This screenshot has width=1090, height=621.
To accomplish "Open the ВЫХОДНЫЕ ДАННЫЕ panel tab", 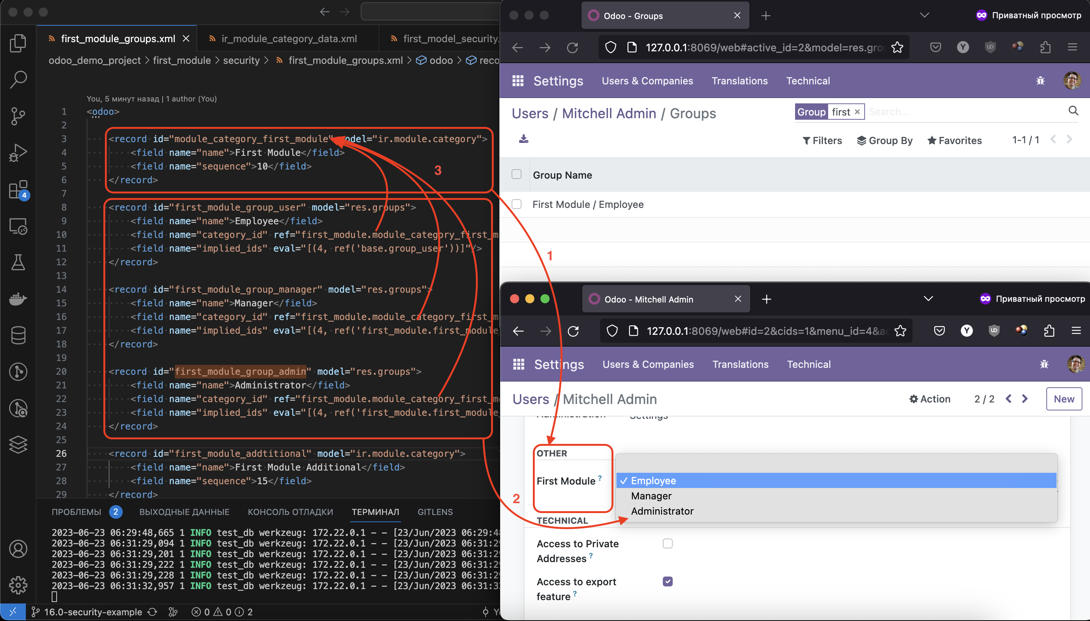I will coord(184,512).
